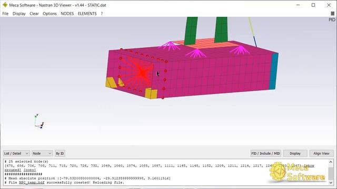Screen dimensions: 337x189
Task: Click the XYZ axis triad indicator
Action: [39, 121]
